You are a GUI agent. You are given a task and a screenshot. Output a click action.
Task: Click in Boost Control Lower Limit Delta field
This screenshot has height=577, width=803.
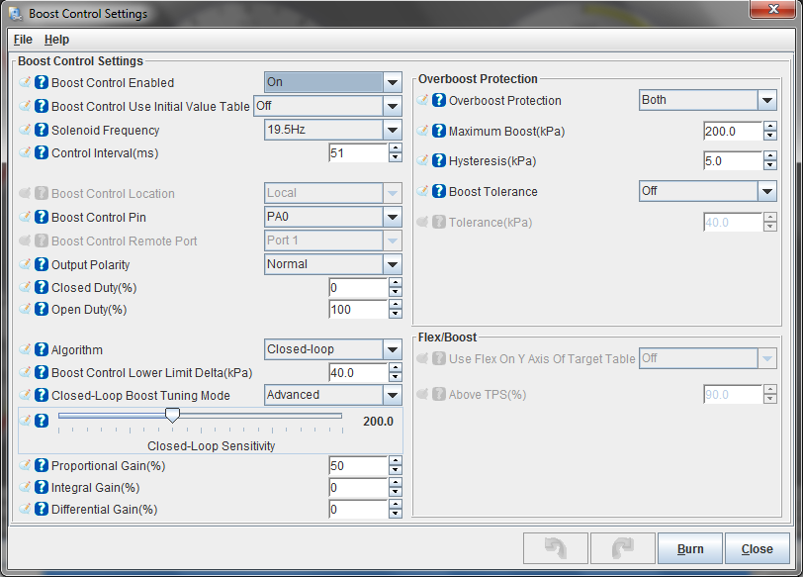point(358,372)
